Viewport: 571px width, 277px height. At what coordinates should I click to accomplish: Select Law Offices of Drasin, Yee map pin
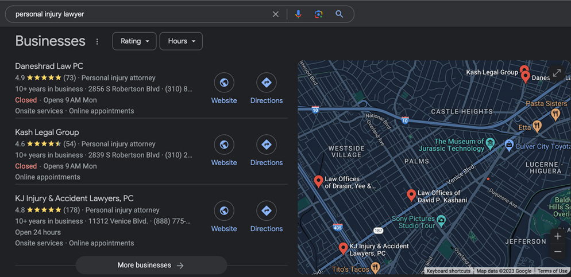[318, 181]
